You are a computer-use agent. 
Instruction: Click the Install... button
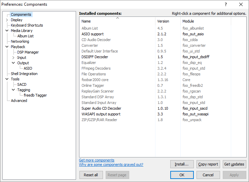(182, 164)
